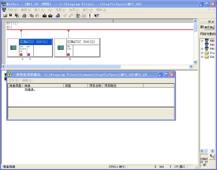Click the Upload from station icon
This screenshot has height=170, width=217.
coord(50,16)
